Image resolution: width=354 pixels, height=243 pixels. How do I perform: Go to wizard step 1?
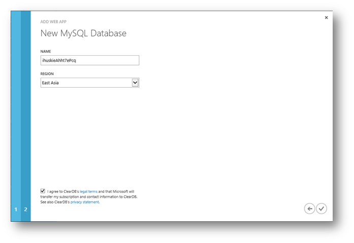tap(16, 210)
